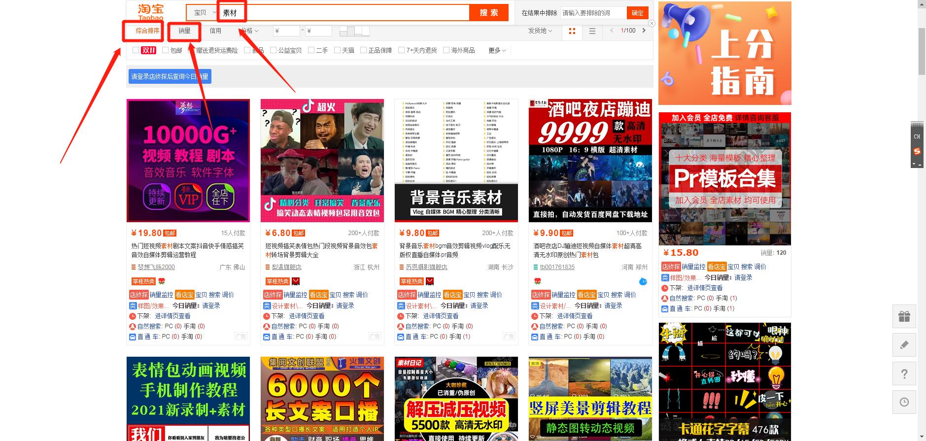The width and height of the screenshot is (926, 441).
Task: Click the minimum price input field
Action: [x=286, y=31]
